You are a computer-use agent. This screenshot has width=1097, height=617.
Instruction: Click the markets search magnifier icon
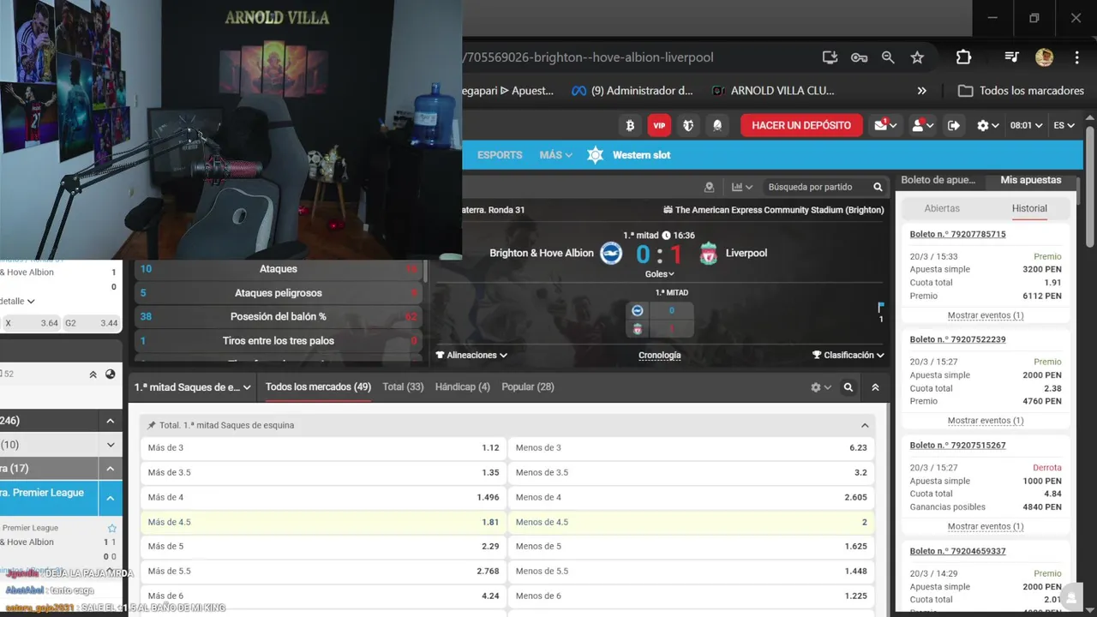[x=848, y=387]
